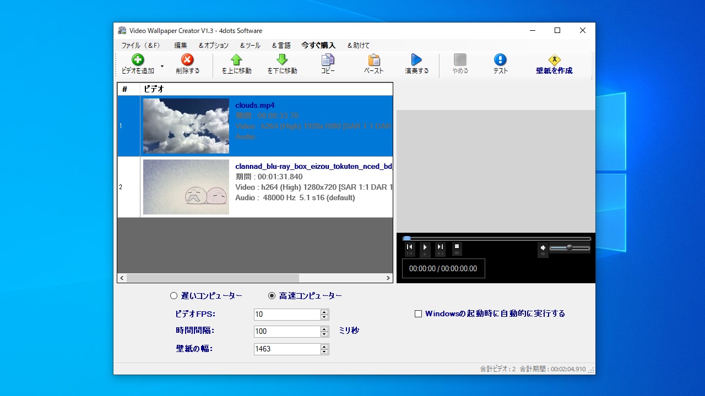Image resolution: width=705 pixels, height=396 pixels.
Task: Click the # column header
Action: point(129,89)
